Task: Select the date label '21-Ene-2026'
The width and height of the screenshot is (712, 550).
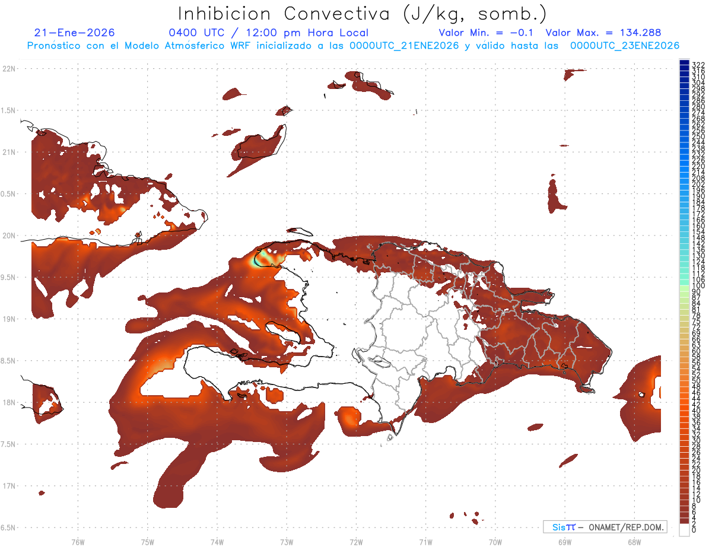Action: tap(74, 33)
